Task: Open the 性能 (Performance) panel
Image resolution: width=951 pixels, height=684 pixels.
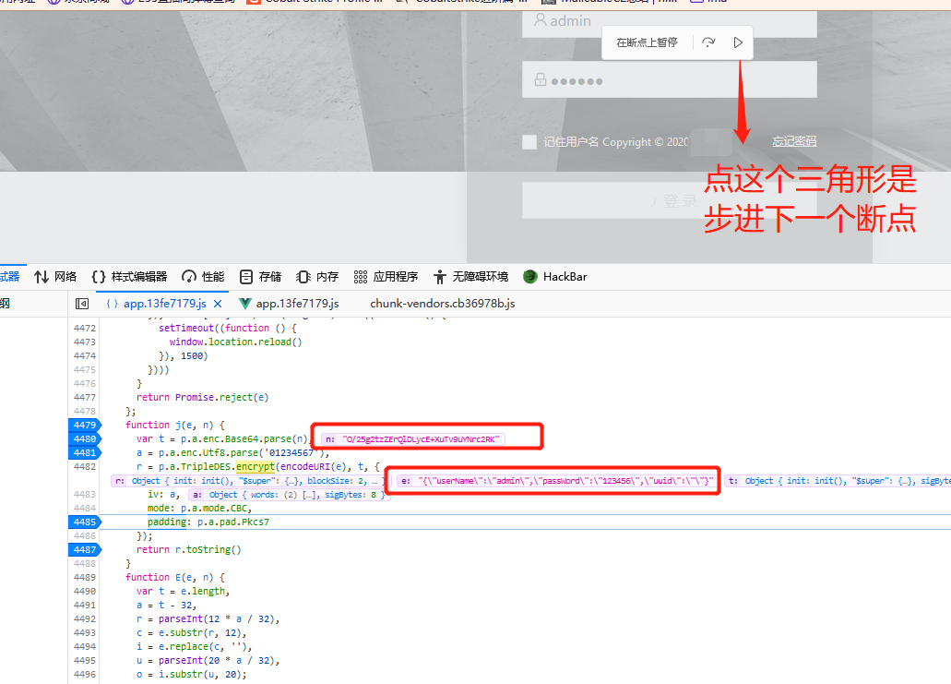Action: coord(203,277)
